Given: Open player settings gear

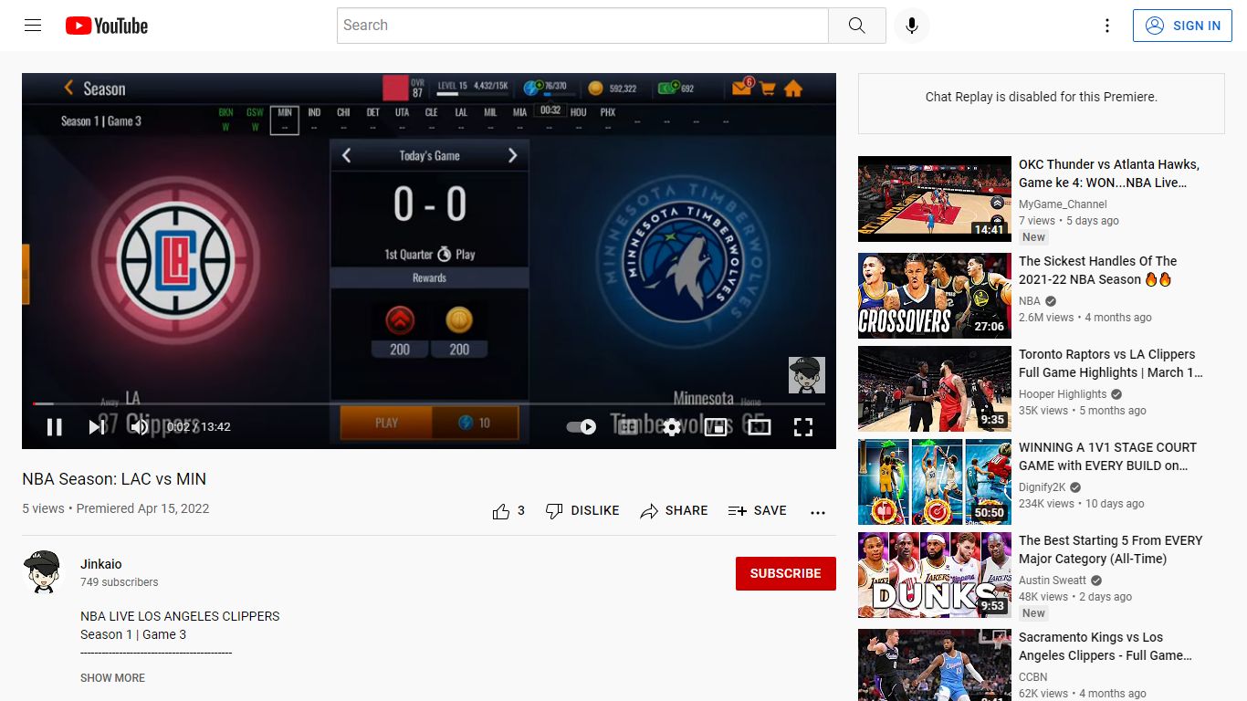Looking at the screenshot, I should click(672, 426).
